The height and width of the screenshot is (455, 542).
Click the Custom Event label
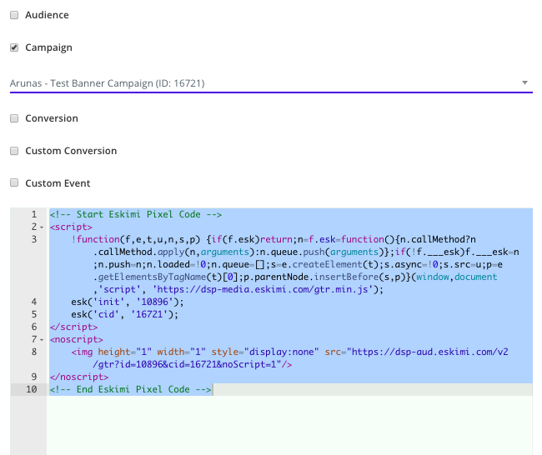click(x=58, y=183)
